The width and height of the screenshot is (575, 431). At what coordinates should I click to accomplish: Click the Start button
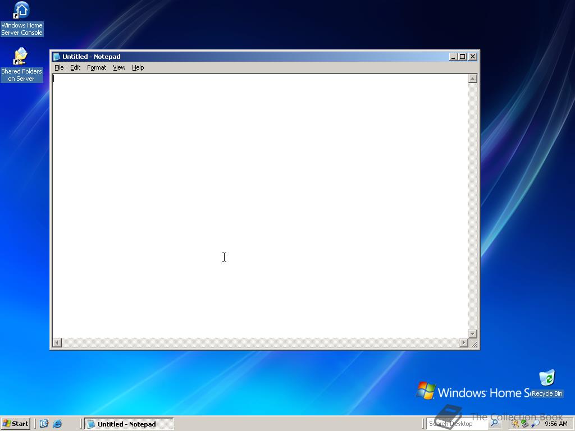coord(15,424)
